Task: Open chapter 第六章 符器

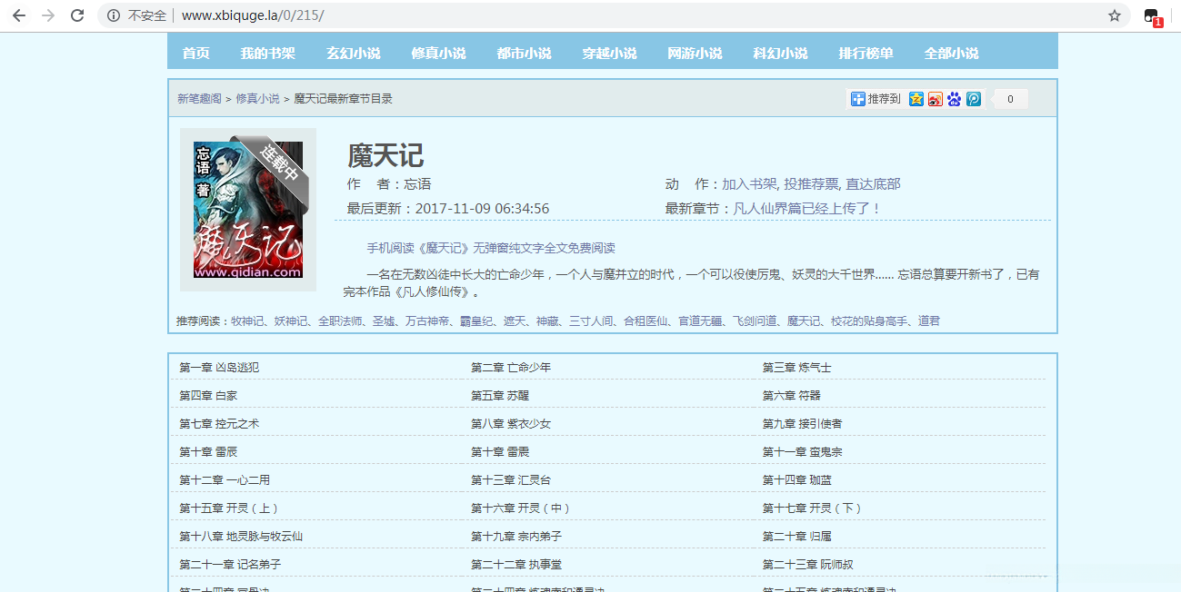Action: pyautogui.click(x=792, y=396)
